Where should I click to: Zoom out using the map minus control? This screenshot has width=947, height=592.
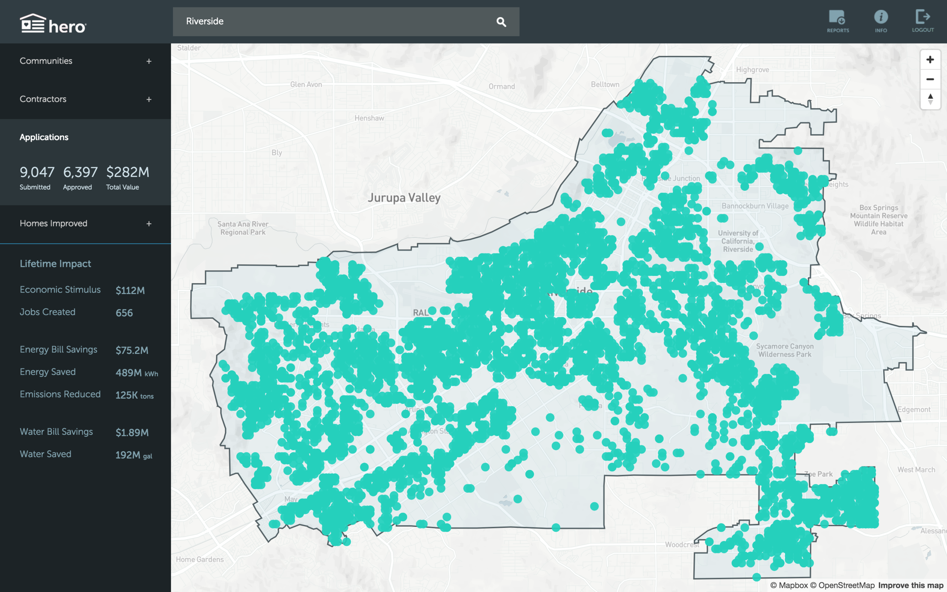coord(930,80)
